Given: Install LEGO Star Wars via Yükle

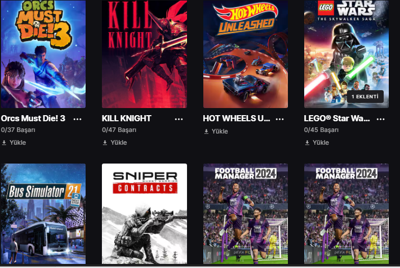Looking at the screenshot, I should 321,143.
